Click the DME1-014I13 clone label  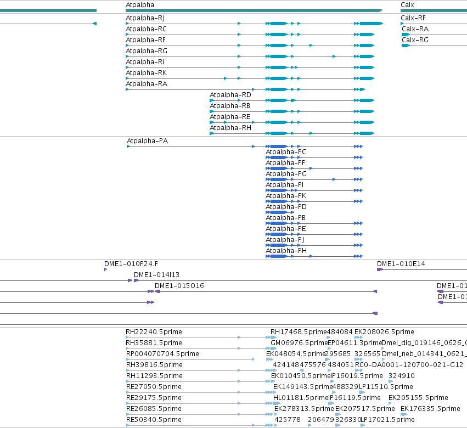[x=156, y=275]
